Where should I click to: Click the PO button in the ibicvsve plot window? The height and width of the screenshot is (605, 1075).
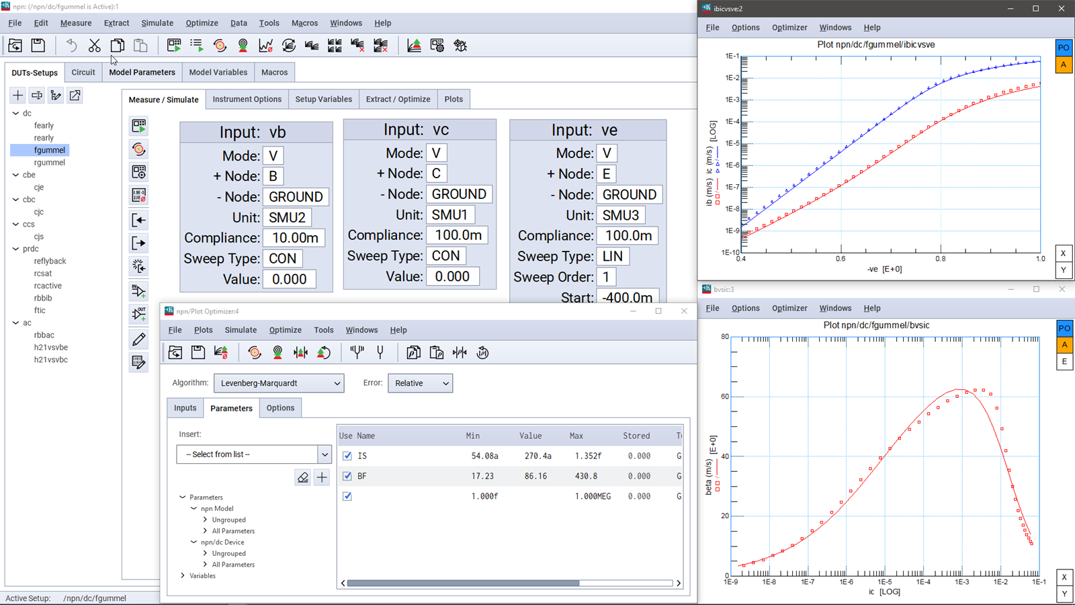[1064, 47]
